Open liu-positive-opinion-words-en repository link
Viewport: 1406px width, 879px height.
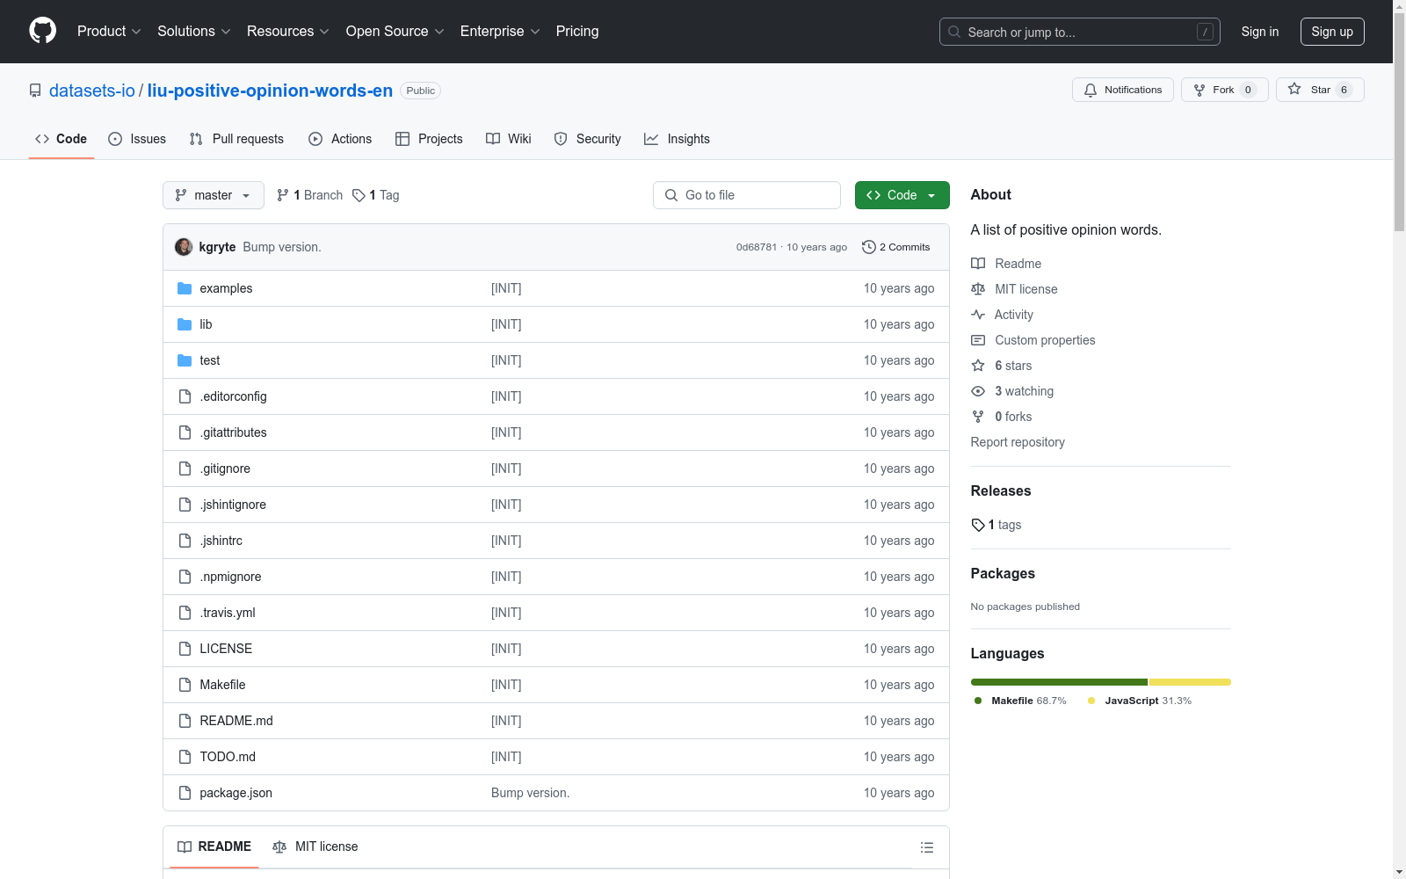[270, 91]
